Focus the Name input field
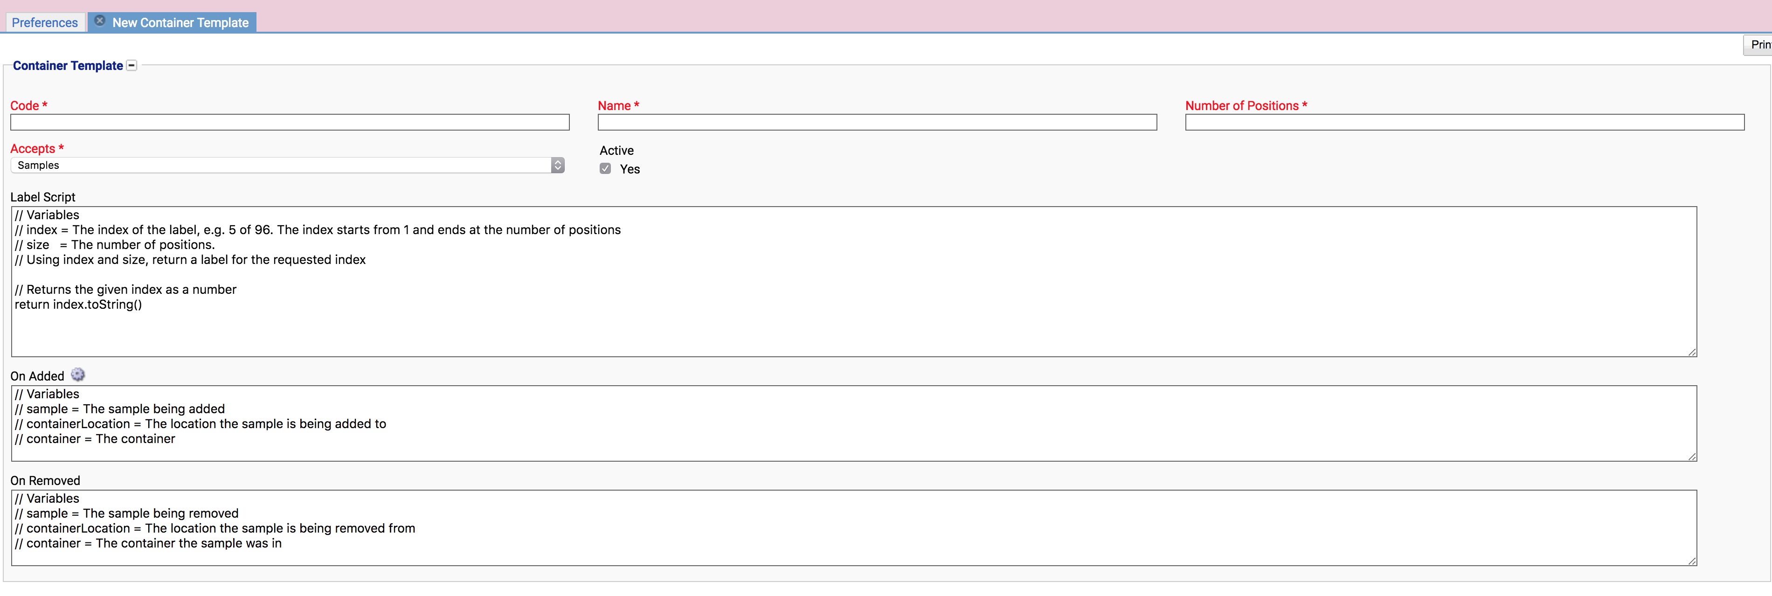This screenshot has width=1772, height=596. coord(877,123)
